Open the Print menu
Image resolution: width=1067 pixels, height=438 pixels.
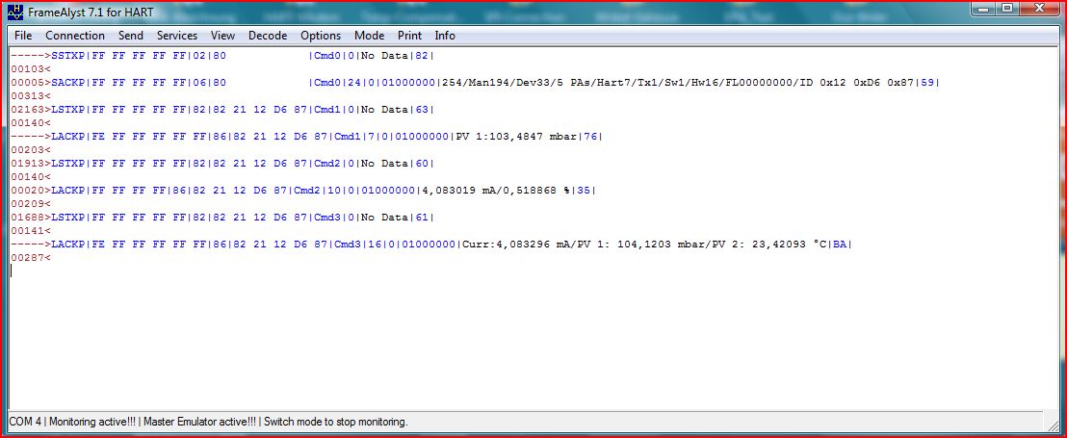pos(409,36)
